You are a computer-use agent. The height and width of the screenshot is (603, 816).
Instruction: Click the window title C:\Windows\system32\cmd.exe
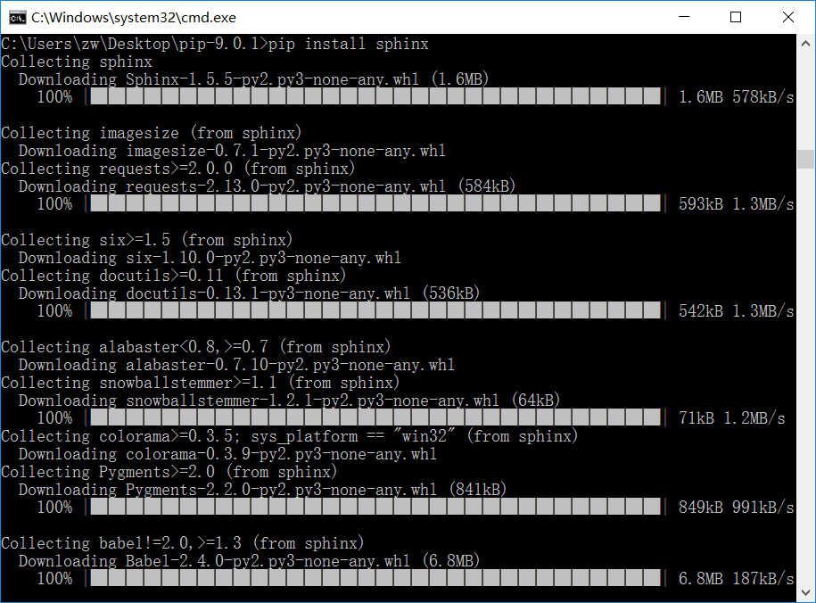(x=134, y=18)
